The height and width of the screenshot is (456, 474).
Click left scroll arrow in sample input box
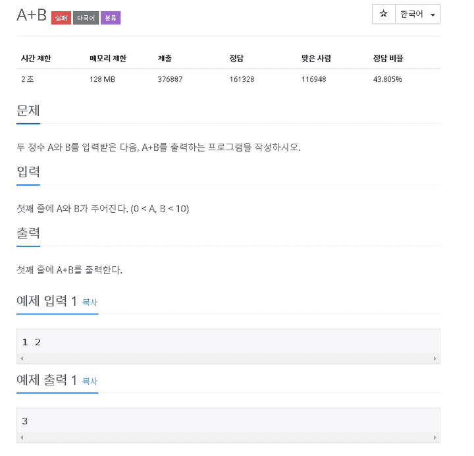pos(22,358)
